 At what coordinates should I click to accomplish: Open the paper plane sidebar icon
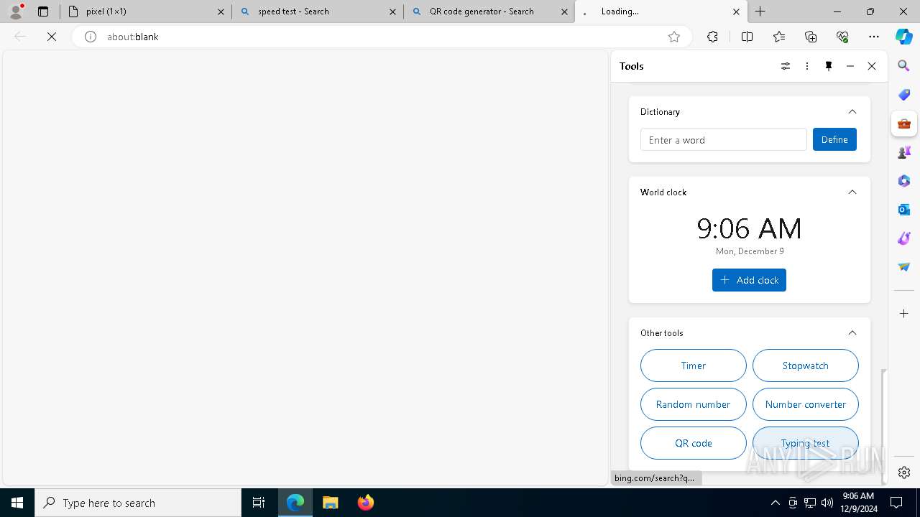point(904,267)
